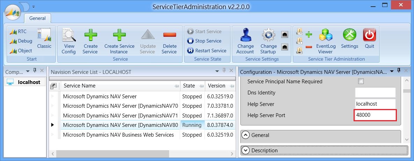The image size is (414, 161).
Task: Click the service list scroll right arrow
Action: (x=232, y=154)
